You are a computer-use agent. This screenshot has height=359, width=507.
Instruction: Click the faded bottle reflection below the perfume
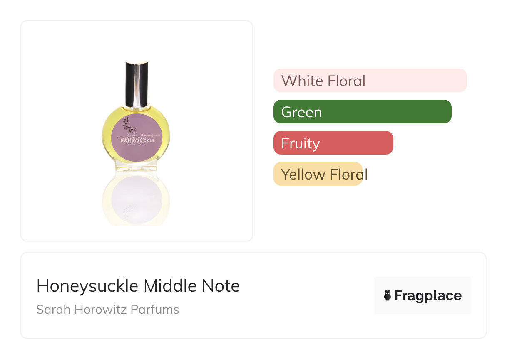pyautogui.click(x=136, y=199)
